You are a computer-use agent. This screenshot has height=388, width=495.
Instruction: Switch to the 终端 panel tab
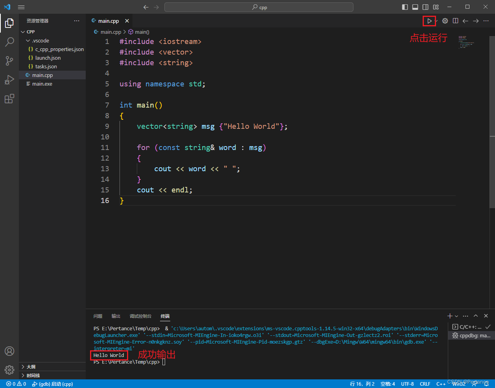pos(165,316)
